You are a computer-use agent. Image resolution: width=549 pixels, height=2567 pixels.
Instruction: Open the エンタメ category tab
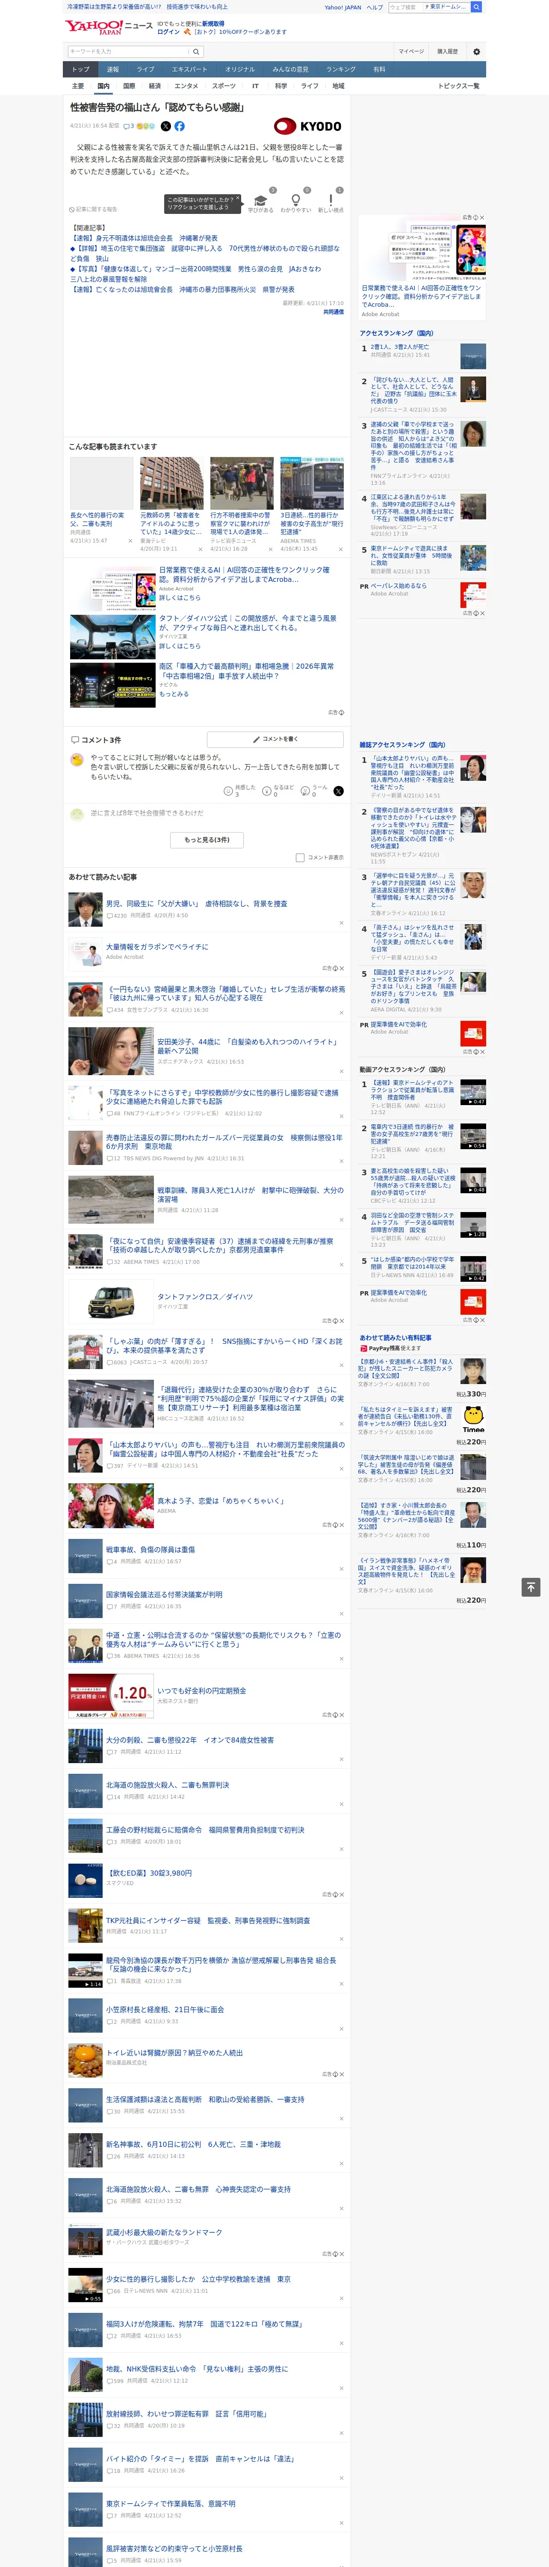coord(186,86)
